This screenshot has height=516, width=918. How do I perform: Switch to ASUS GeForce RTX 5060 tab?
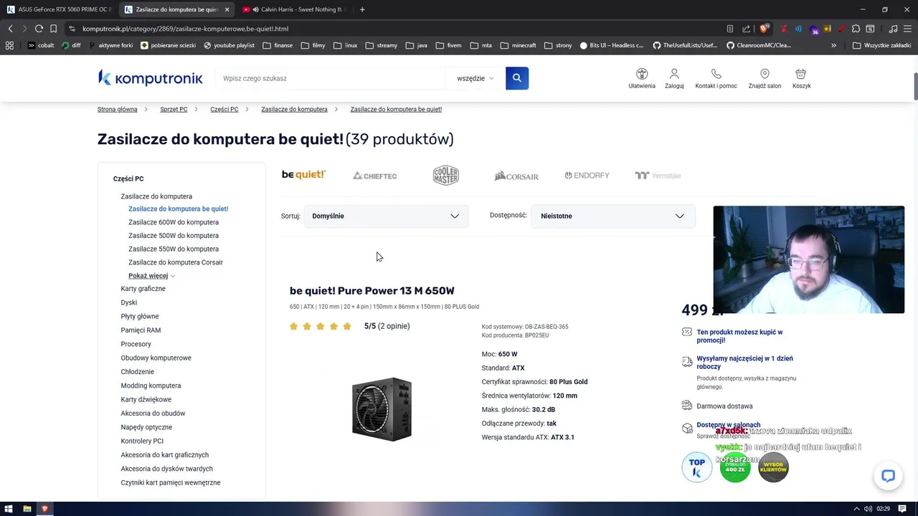click(x=59, y=9)
